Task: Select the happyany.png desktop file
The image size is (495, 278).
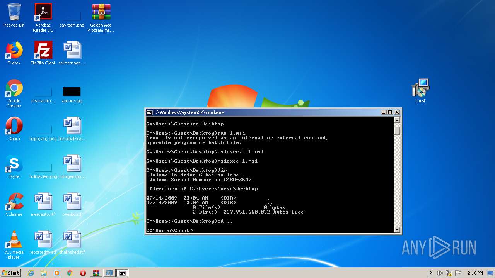Action: click(x=43, y=133)
